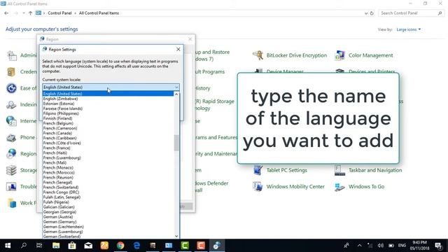Click the locale list scroll-up arrow

176,94
